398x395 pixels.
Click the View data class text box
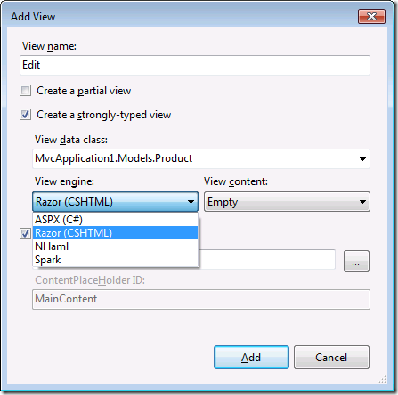pos(194,159)
